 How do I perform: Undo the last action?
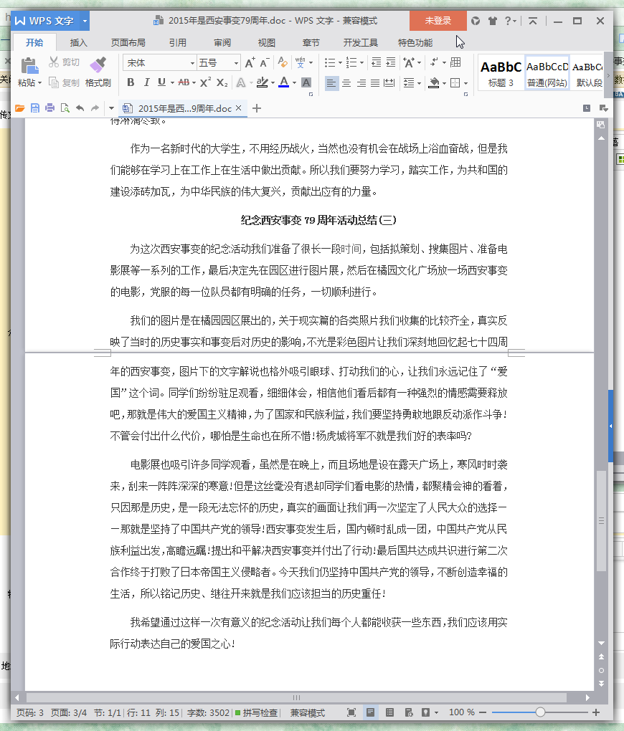click(x=80, y=108)
